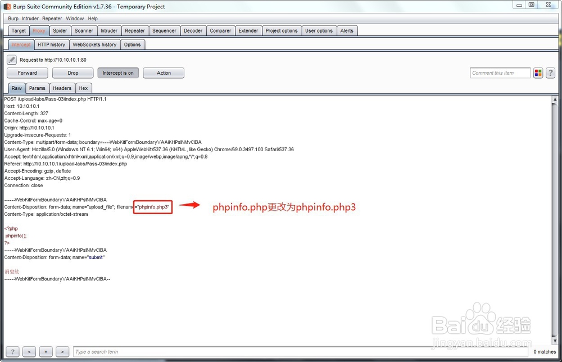Viewport: 562px width, 362px height.
Task: Open the Intruder tool tab
Action: 109,31
